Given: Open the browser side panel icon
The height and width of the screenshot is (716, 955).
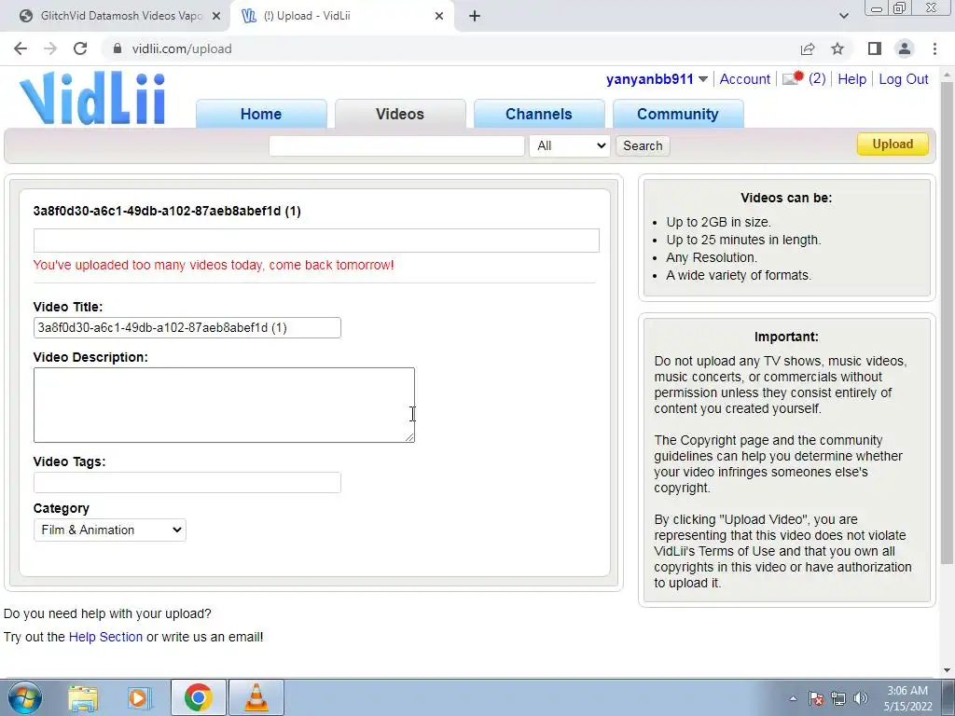Looking at the screenshot, I should coord(875,48).
